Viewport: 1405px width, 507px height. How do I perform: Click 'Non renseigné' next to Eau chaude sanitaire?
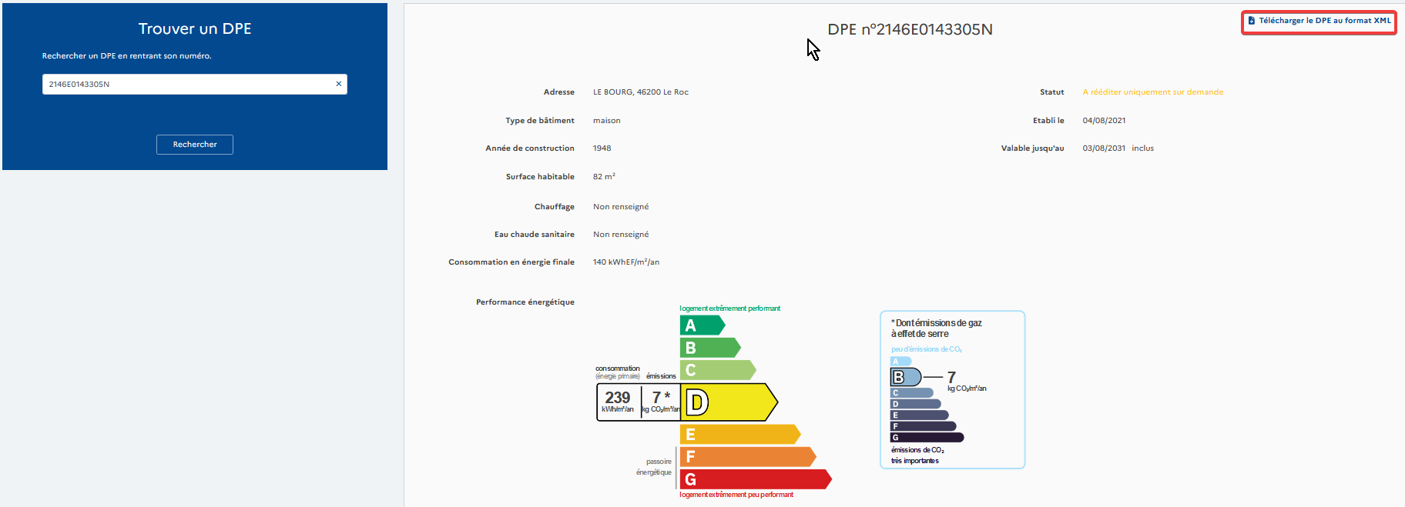[621, 235]
